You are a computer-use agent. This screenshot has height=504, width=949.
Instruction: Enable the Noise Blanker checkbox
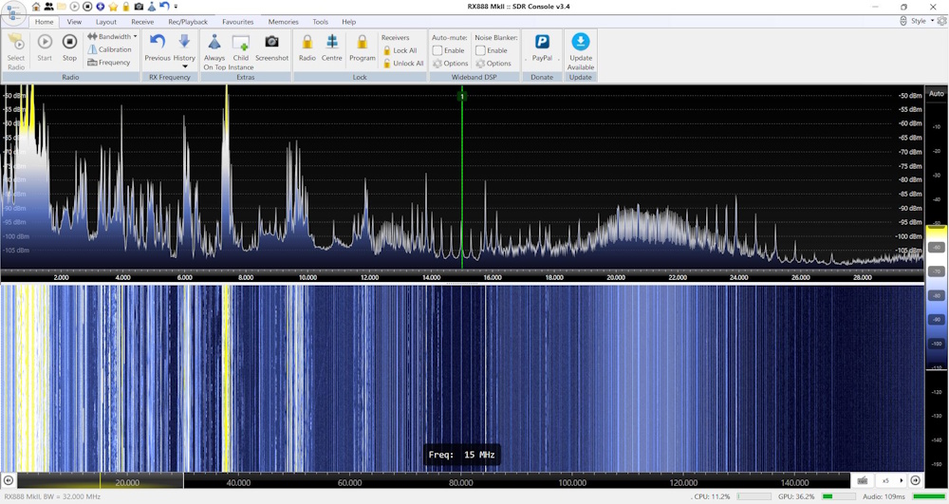coord(480,50)
